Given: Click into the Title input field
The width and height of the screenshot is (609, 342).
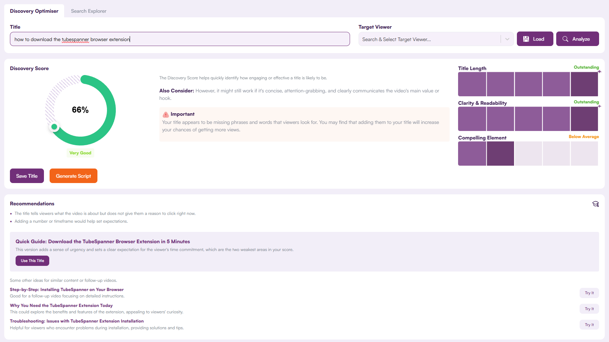Looking at the screenshot, I should coord(180,39).
